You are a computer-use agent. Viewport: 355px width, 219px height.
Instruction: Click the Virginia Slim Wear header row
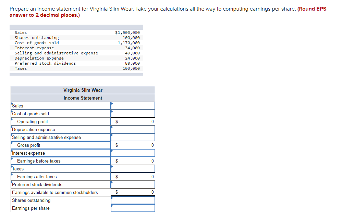(x=83, y=90)
